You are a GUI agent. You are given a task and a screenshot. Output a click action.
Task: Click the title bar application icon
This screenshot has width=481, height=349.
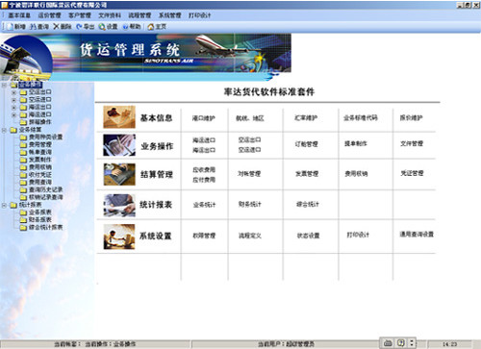coord(4,5)
